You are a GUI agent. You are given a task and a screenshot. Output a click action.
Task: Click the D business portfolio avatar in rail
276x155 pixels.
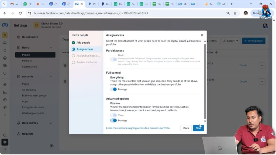[5, 35]
